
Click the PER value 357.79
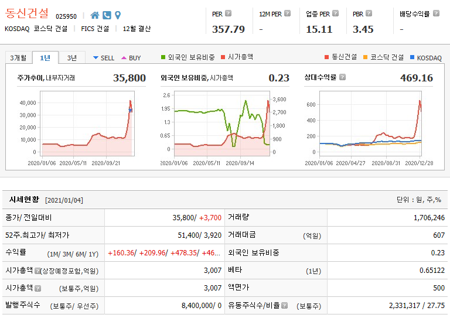click(x=229, y=29)
